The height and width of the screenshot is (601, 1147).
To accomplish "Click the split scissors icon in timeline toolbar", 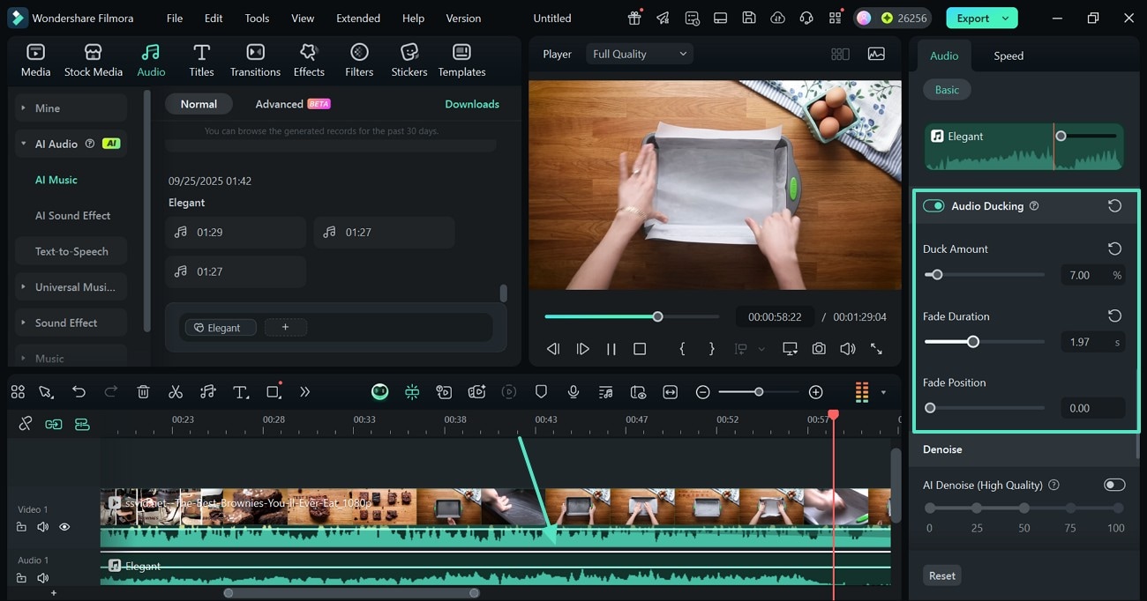I will point(176,392).
